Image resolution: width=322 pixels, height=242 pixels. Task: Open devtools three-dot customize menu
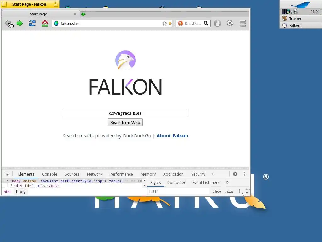coord(244,174)
